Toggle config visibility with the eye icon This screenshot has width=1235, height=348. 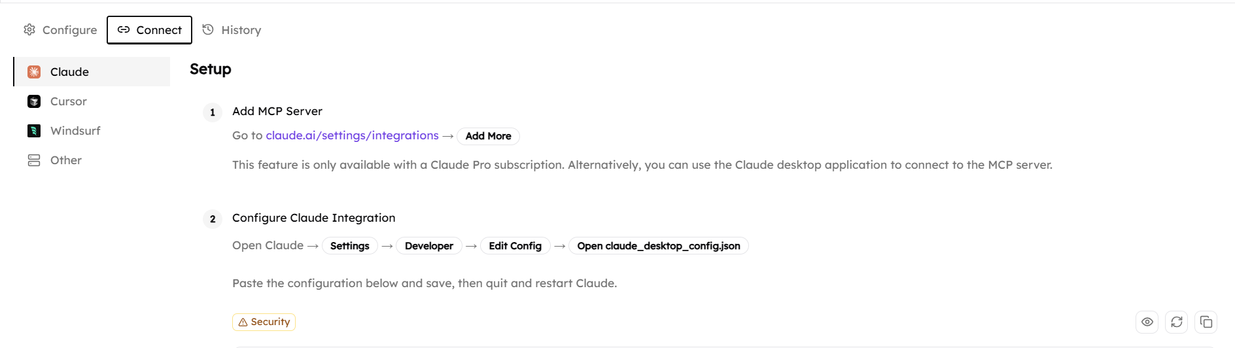(1147, 322)
